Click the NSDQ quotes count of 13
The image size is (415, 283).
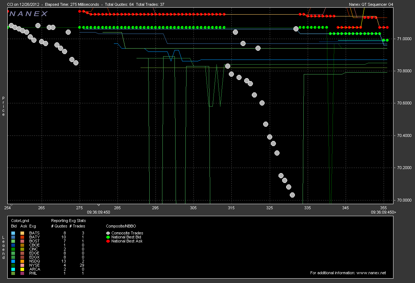(64, 261)
